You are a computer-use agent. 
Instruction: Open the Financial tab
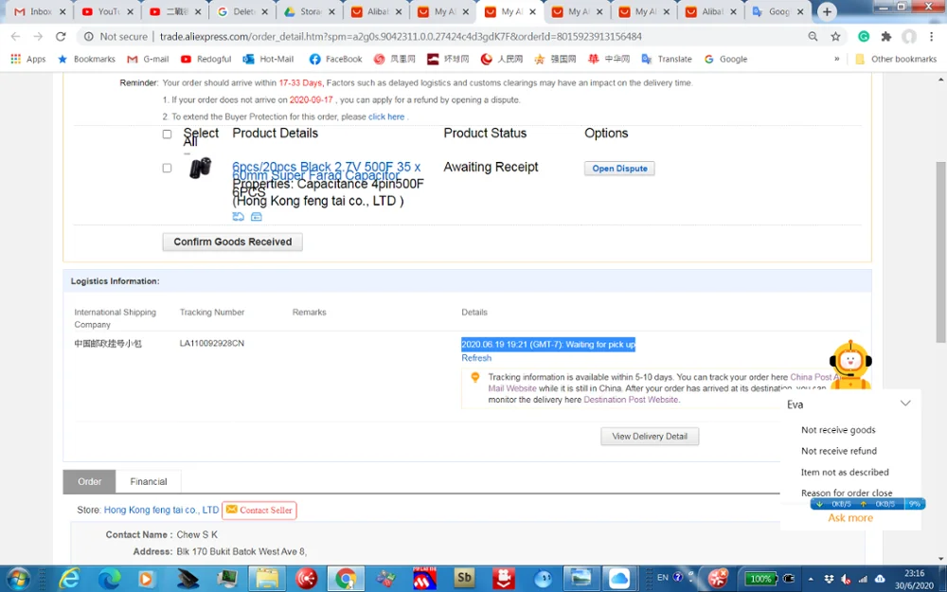[149, 481]
